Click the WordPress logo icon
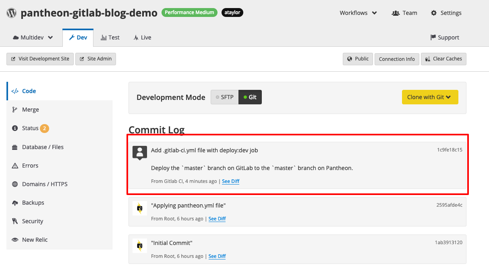The image size is (489, 276). click(11, 12)
